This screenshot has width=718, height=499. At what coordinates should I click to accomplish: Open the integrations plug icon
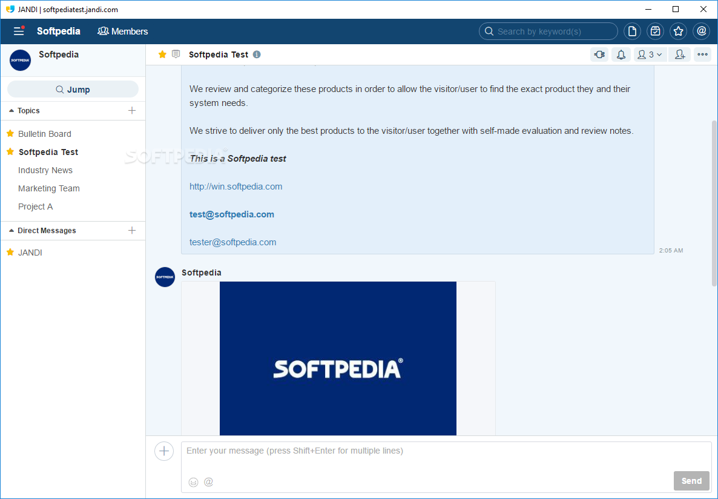599,55
